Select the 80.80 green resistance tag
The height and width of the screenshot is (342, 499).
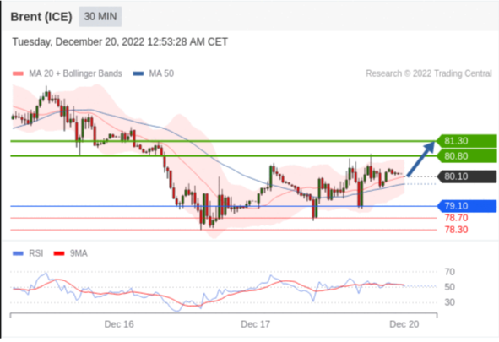click(x=466, y=156)
